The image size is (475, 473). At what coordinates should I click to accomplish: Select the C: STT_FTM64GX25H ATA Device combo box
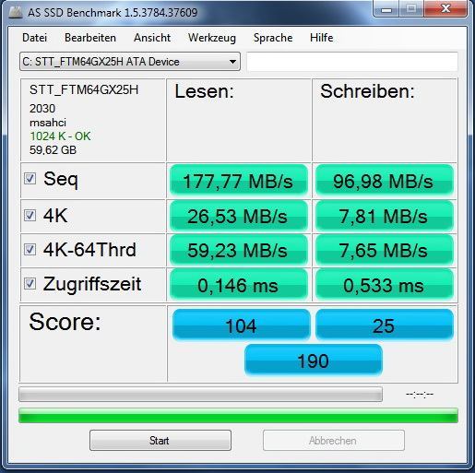130,62
